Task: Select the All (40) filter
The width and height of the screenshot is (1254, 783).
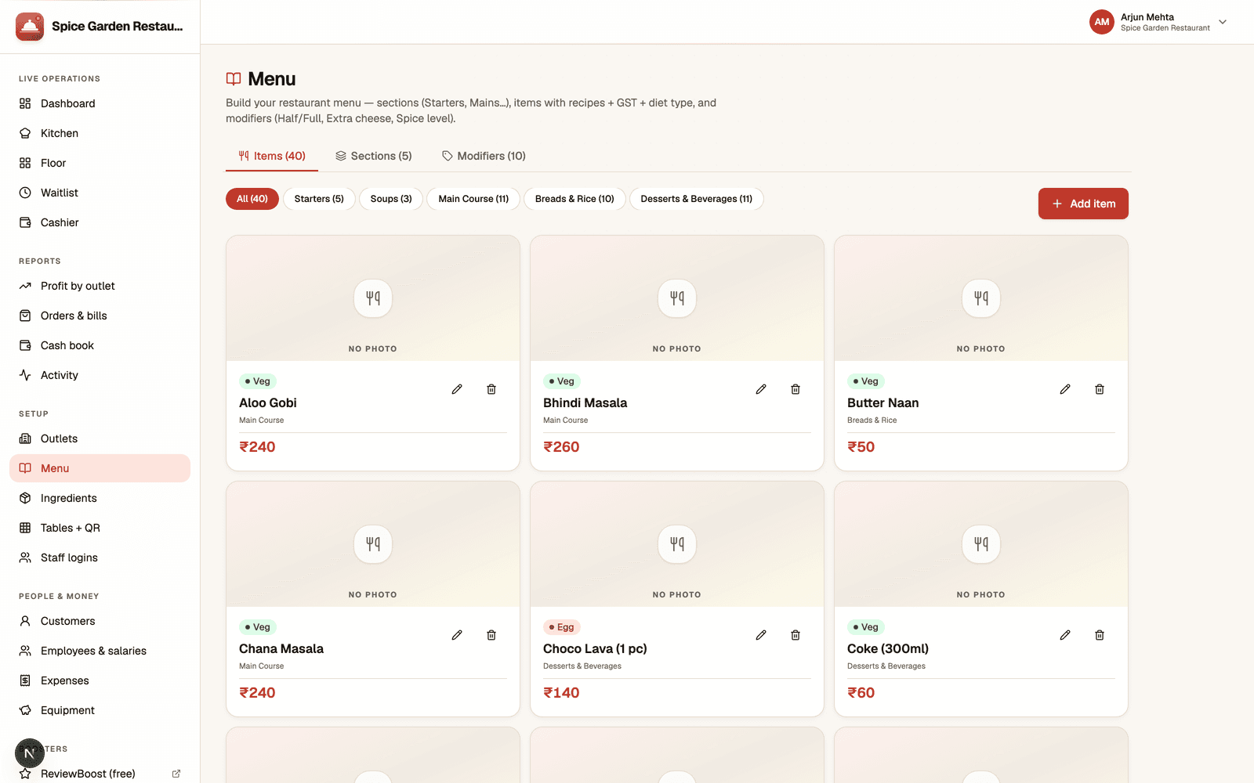Action: coord(252,199)
